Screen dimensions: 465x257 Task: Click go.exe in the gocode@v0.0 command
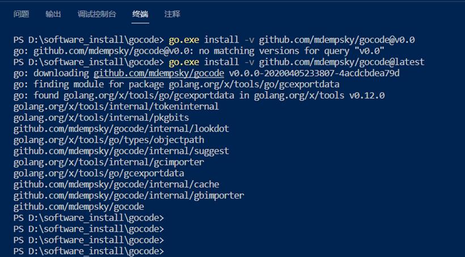pyautogui.click(x=184, y=40)
